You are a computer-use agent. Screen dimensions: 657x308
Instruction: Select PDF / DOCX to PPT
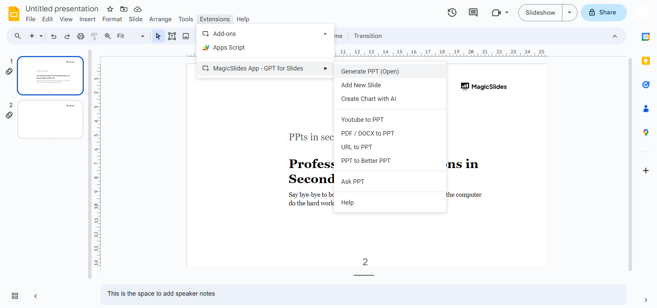click(x=390, y=133)
